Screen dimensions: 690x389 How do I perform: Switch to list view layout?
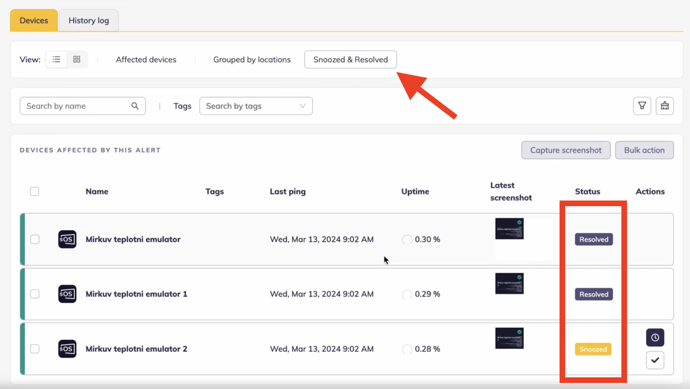56,60
